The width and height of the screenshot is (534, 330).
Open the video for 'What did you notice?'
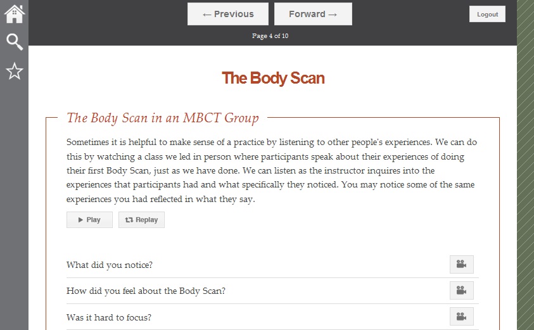[x=461, y=265]
